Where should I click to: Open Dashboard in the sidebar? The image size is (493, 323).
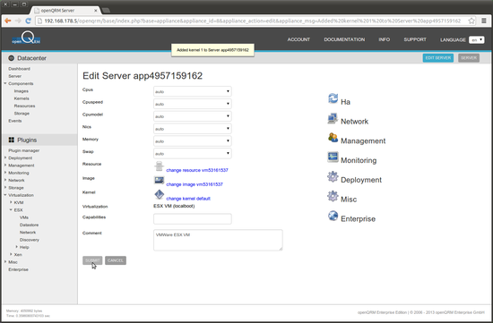19,69
